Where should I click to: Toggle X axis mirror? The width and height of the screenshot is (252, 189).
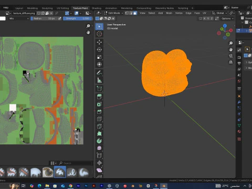(x=204, y=18)
